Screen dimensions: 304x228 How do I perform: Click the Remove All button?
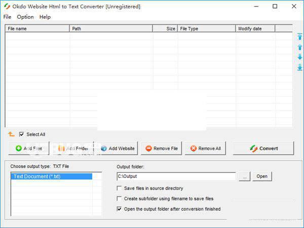206,148
